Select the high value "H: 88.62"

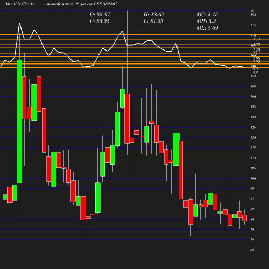pos(154,15)
